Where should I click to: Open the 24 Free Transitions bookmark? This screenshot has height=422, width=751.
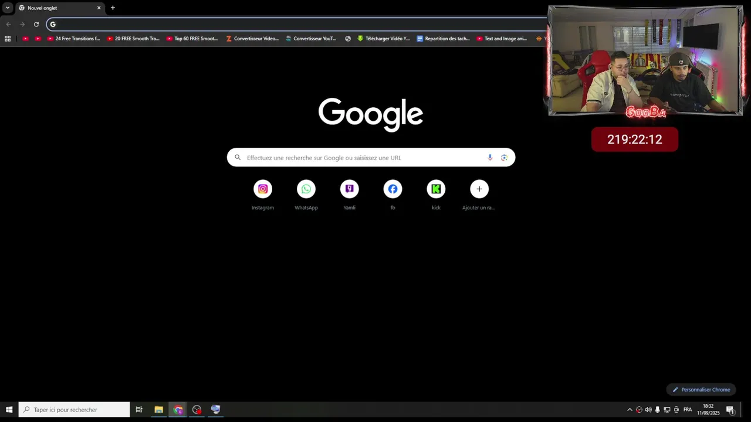[x=73, y=39]
